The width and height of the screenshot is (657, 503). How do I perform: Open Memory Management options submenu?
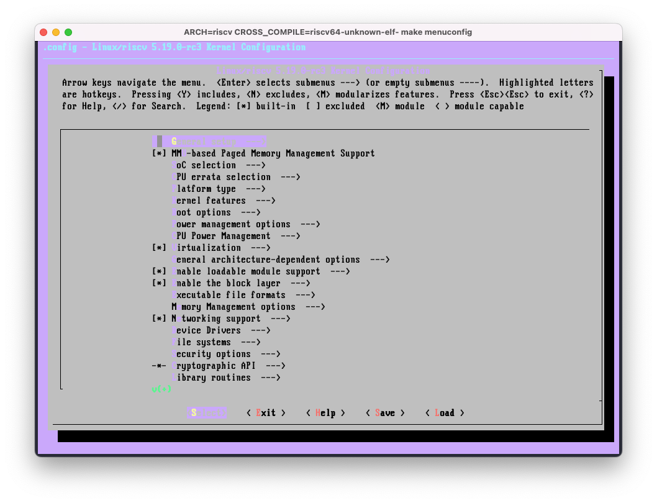(x=248, y=307)
